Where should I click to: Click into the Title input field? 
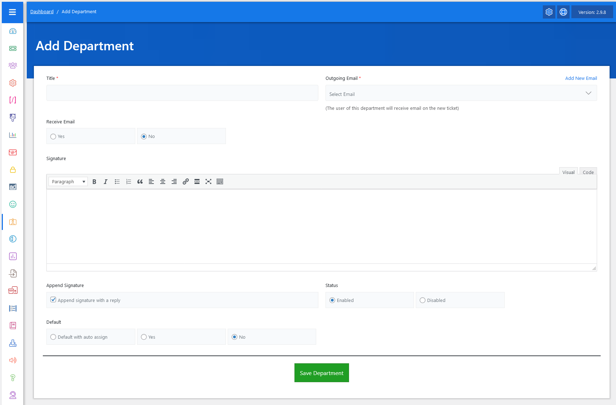pos(182,93)
